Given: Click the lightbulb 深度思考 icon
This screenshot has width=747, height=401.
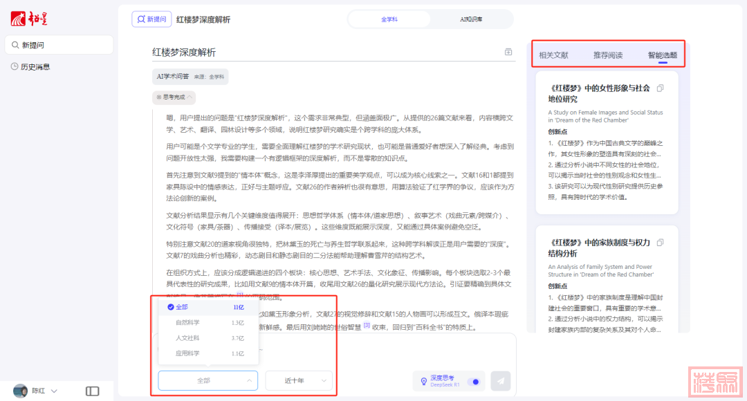Looking at the screenshot, I should click(x=423, y=381).
